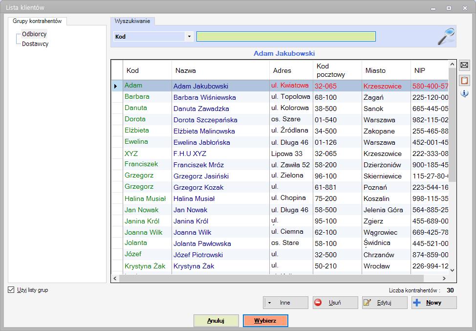Select the Adam Jakubowski row selector arrow

pos(117,86)
